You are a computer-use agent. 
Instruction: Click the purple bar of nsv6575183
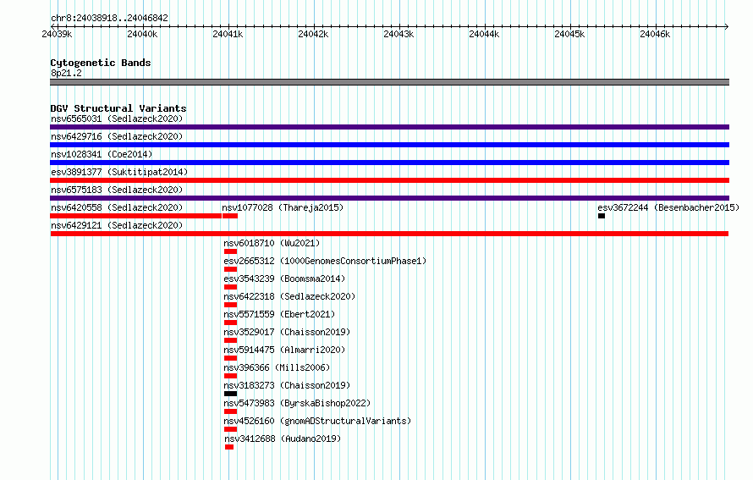(x=389, y=198)
